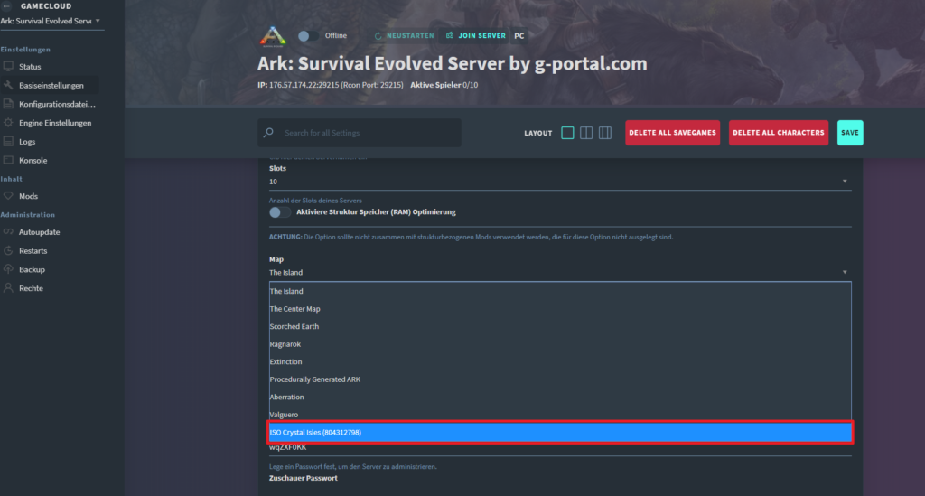The image size is (925, 496).
Task: Click the ARK logo icon
Action: (273, 36)
